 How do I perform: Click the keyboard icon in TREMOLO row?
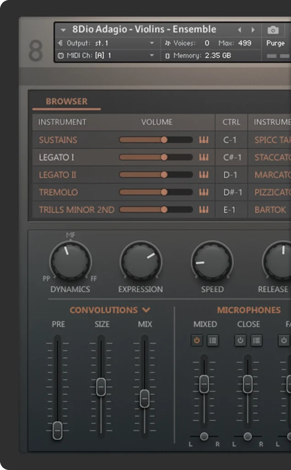[203, 192]
